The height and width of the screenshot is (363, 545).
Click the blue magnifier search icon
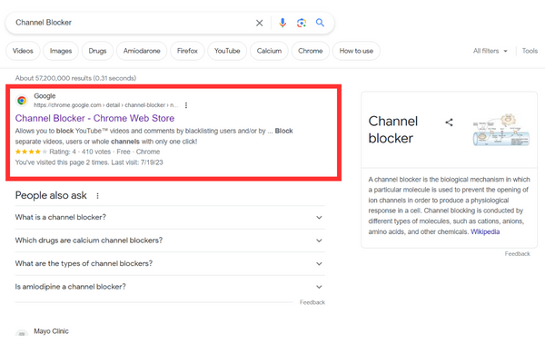coord(320,23)
